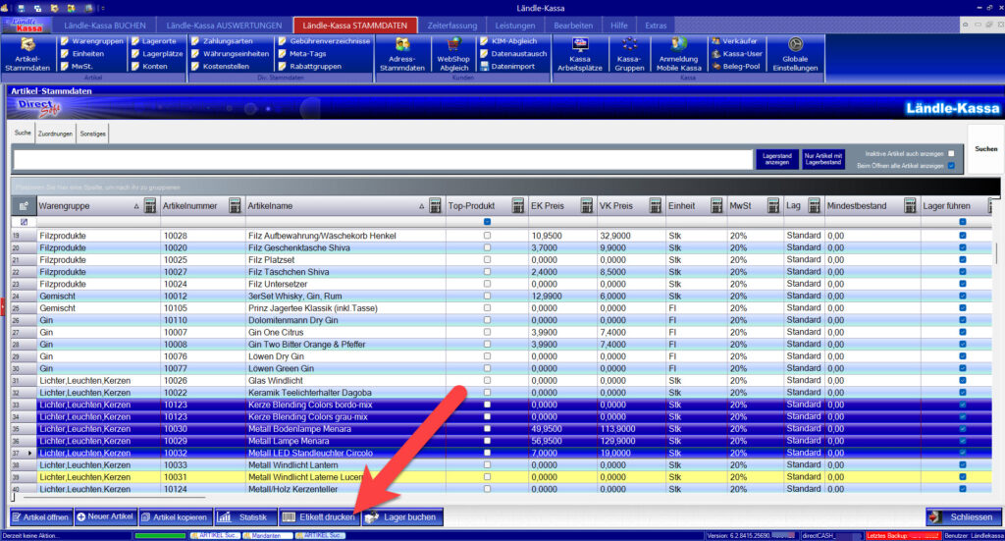Screen dimensions: 1005x541
Task: Click Artikel öffnen button
Action: (x=41, y=517)
